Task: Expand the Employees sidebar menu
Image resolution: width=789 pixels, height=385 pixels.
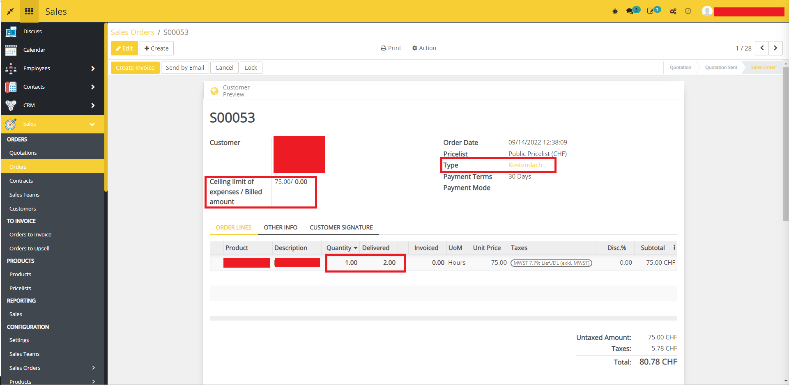Action: (x=93, y=69)
